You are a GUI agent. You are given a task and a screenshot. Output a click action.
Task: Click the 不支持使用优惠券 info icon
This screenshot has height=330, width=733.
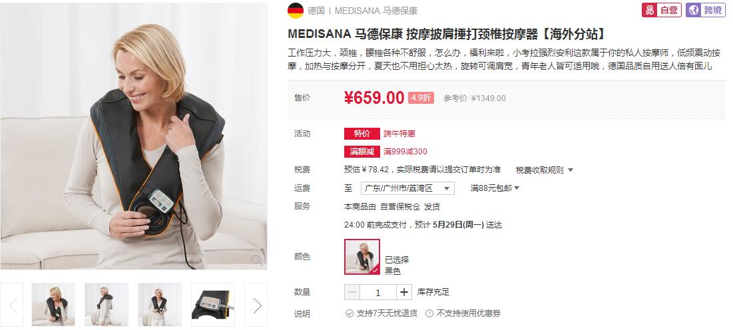(x=429, y=313)
